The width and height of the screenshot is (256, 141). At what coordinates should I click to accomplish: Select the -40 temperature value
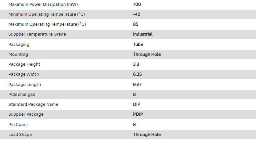click(x=136, y=14)
